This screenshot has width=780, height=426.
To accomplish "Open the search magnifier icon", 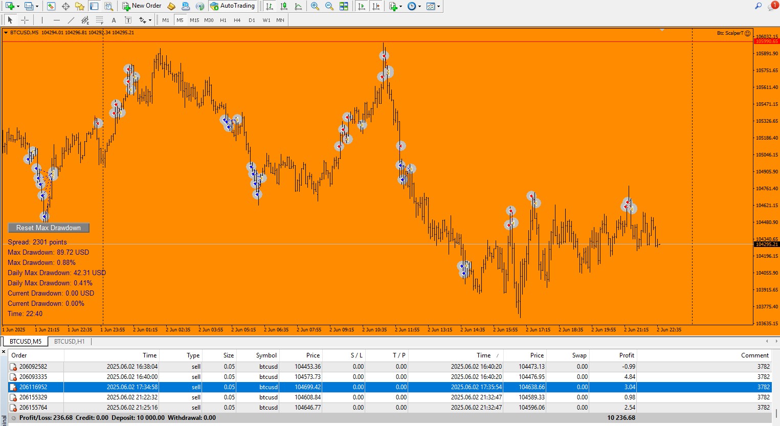I will click(758, 6).
